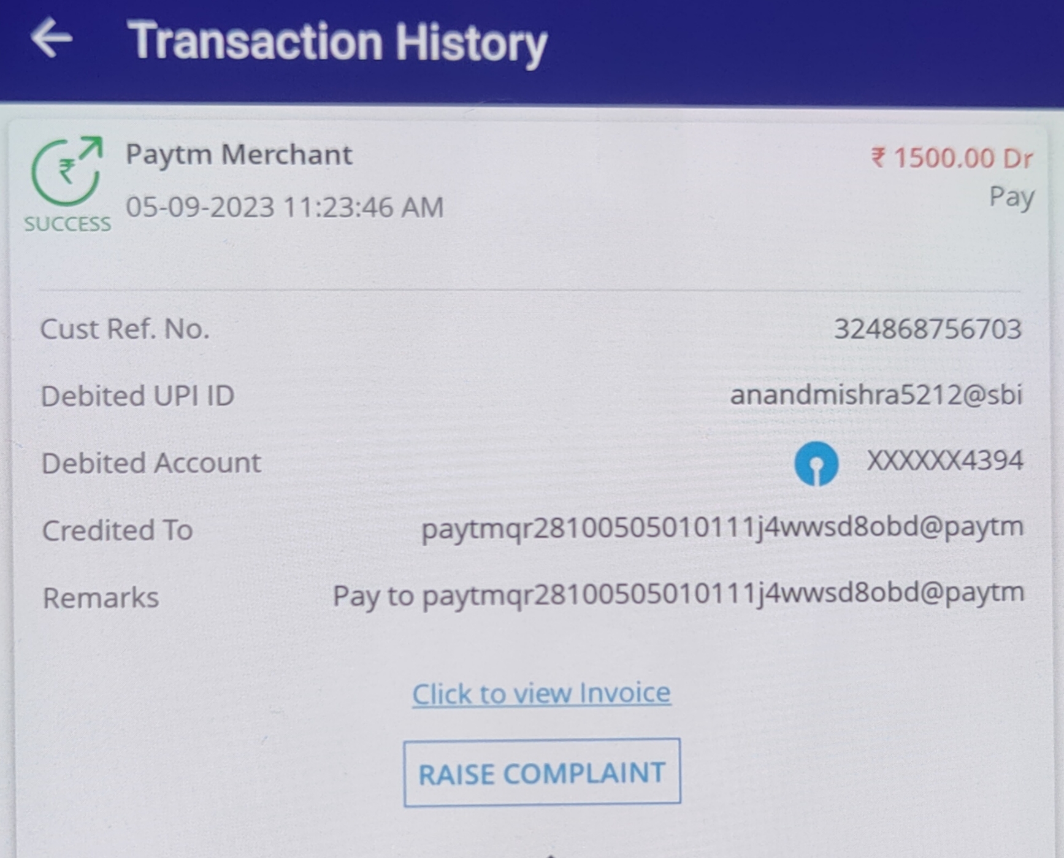Click the RAISE COMPLAINT button
Image resolution: width=1064 pixels, height=858 pixels.
(542, 772)
